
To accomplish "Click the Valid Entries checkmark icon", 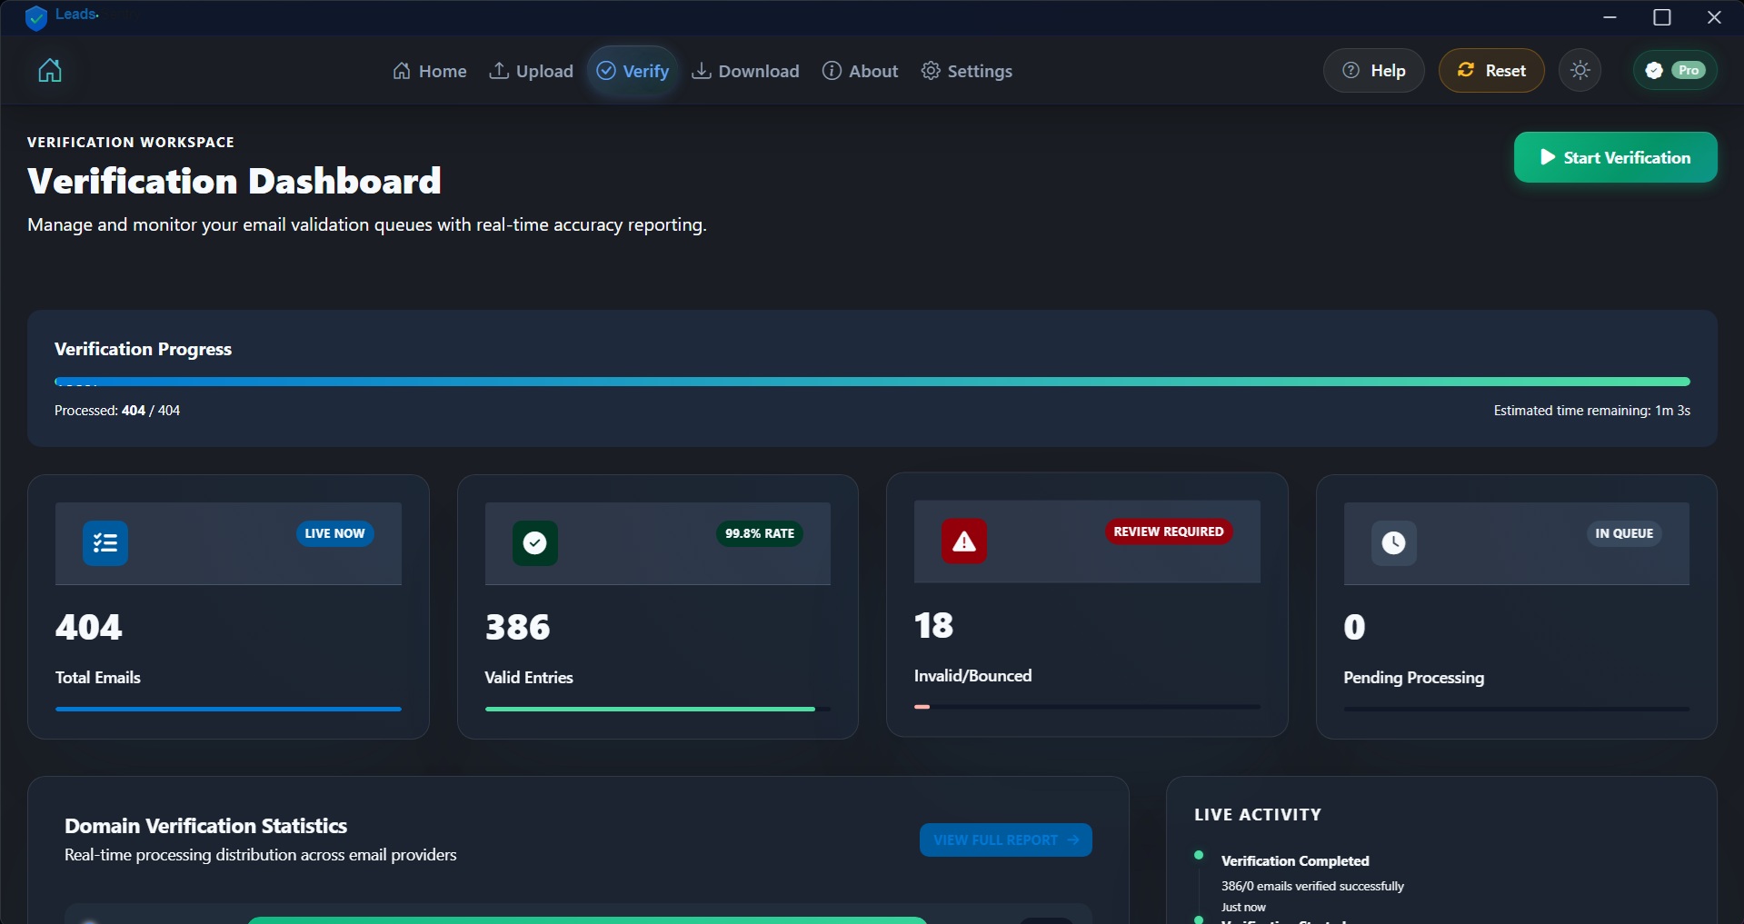I will (x=535, y=543).
